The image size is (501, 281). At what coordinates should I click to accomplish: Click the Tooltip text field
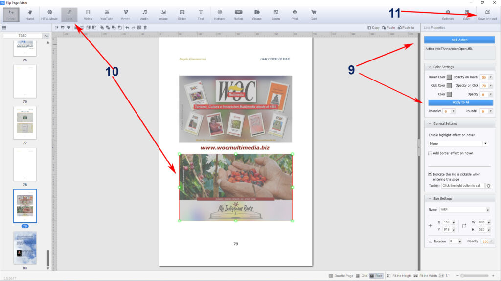pos(463,186)
